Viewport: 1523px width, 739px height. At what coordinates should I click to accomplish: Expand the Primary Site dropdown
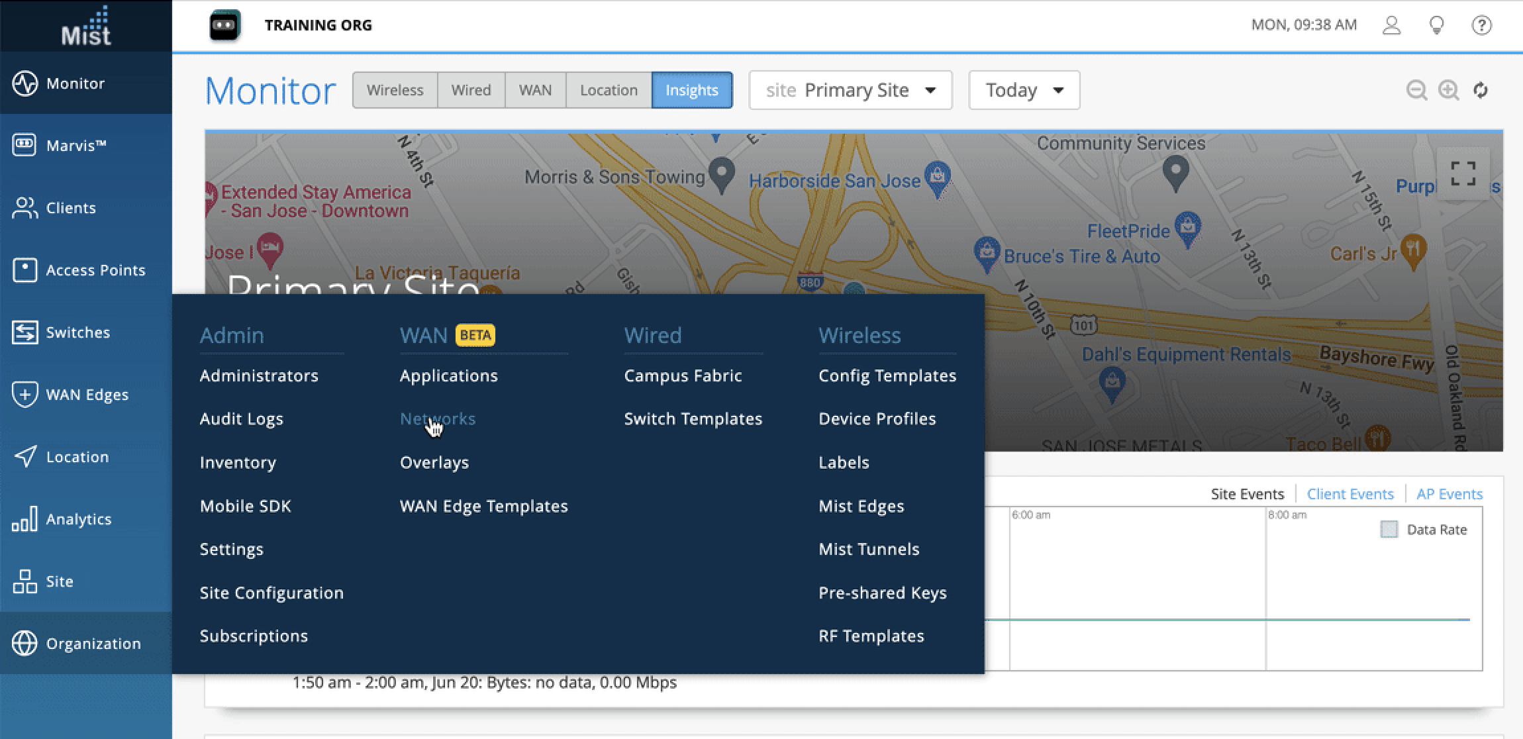850,90
